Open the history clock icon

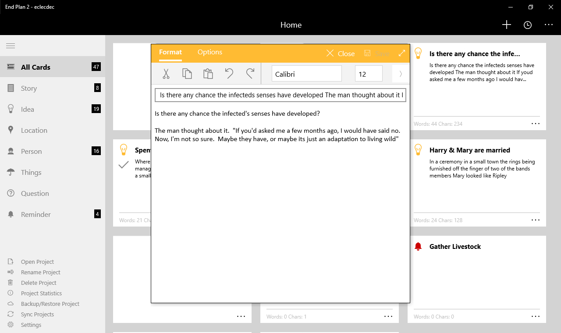pyautogui.click(x=528, y=25)
